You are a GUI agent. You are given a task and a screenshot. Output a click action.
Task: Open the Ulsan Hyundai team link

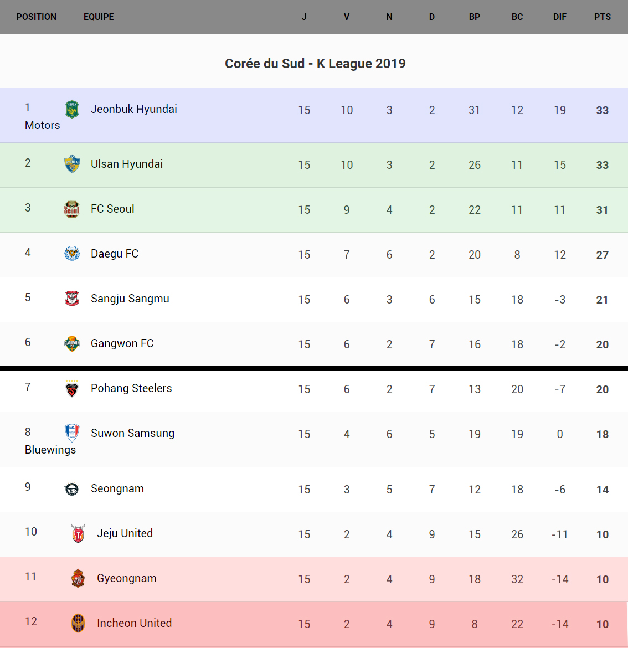pos(127,164)
